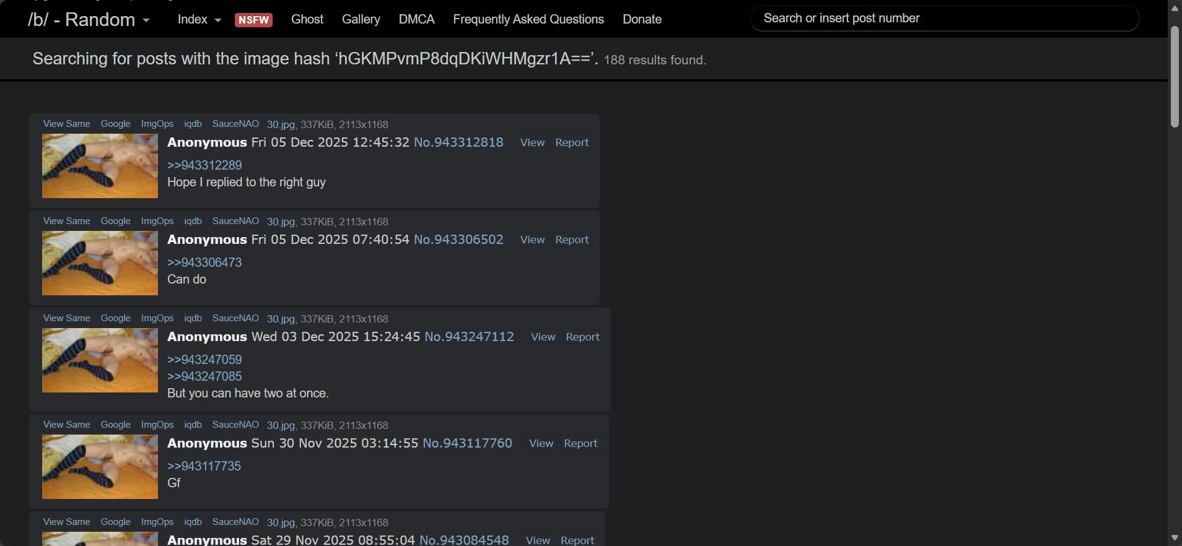Viewport: 1182px width, 546px height.
Task: Click the red NSFW badge
Action: click(253, 20)
